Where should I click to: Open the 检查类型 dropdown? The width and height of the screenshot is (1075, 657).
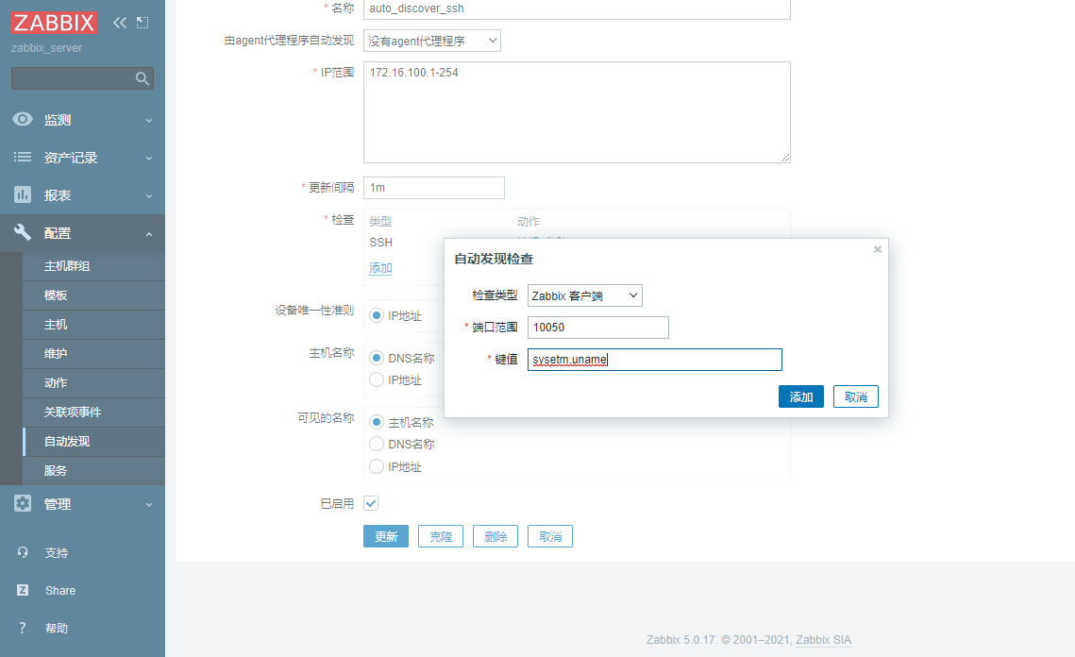coord(585,295)
